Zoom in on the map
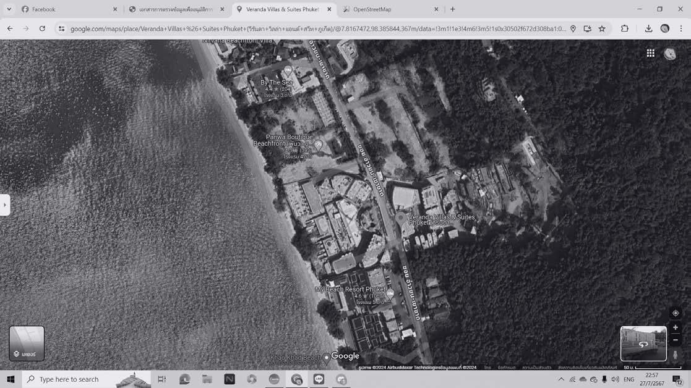 (675, 327)
